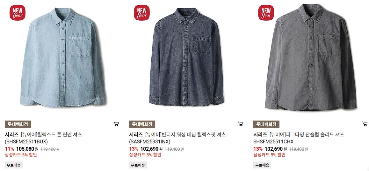Open product title with code SHSFM25511CHX
This screenshot has width=369, height=171.
[299, 138]
